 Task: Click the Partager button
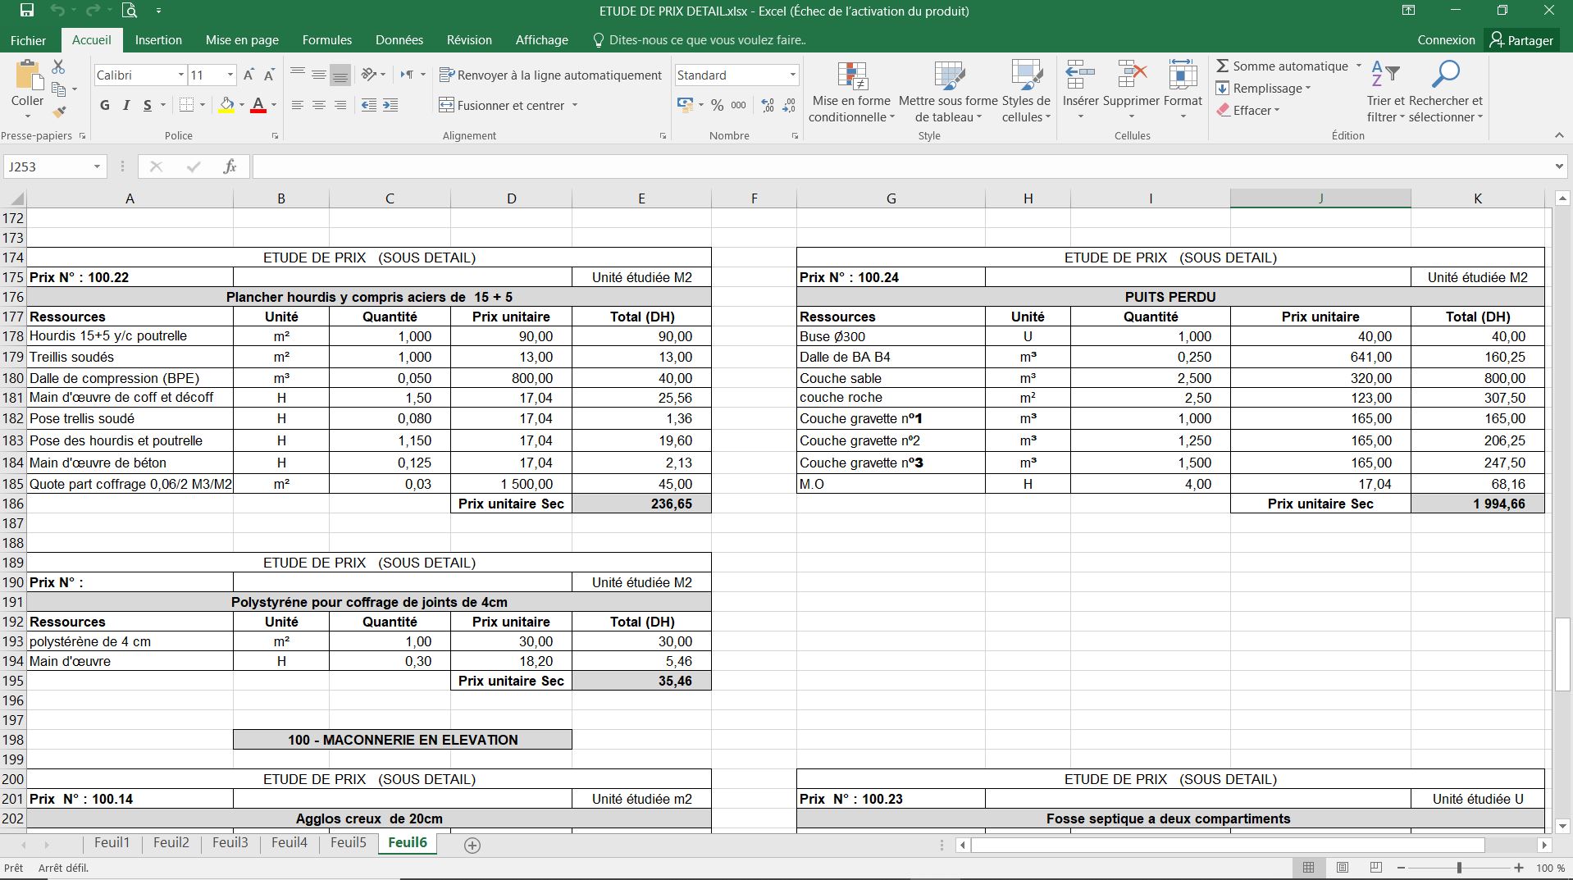point(1521,39)
